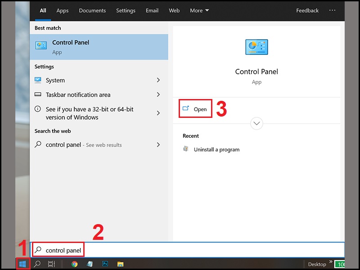
Task: Click the info icon beside 32-bit or 64-bit
Action: point(38,109)
